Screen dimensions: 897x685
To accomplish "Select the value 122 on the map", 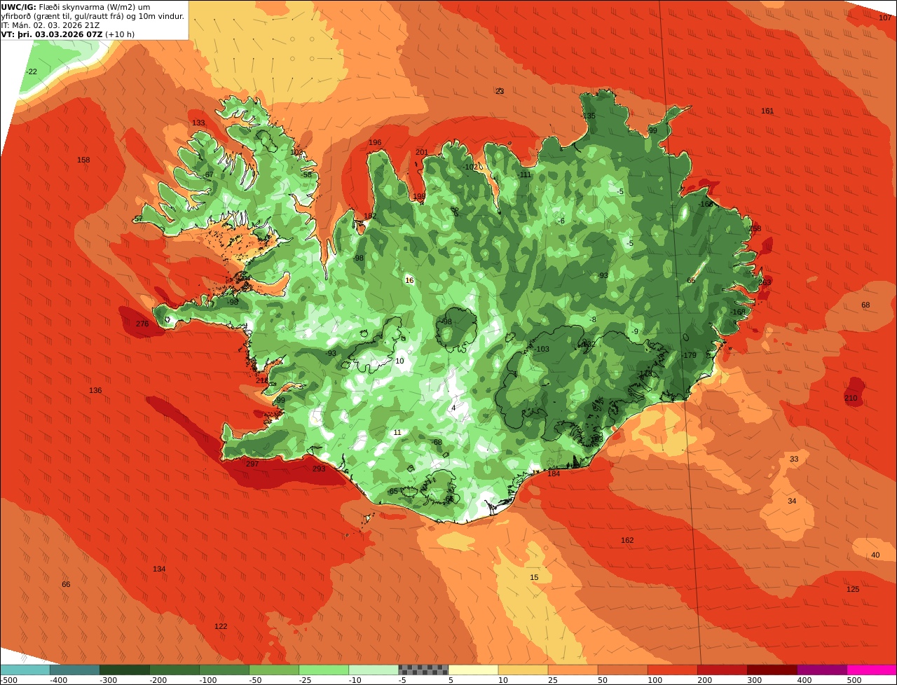I will coord(221,626).
